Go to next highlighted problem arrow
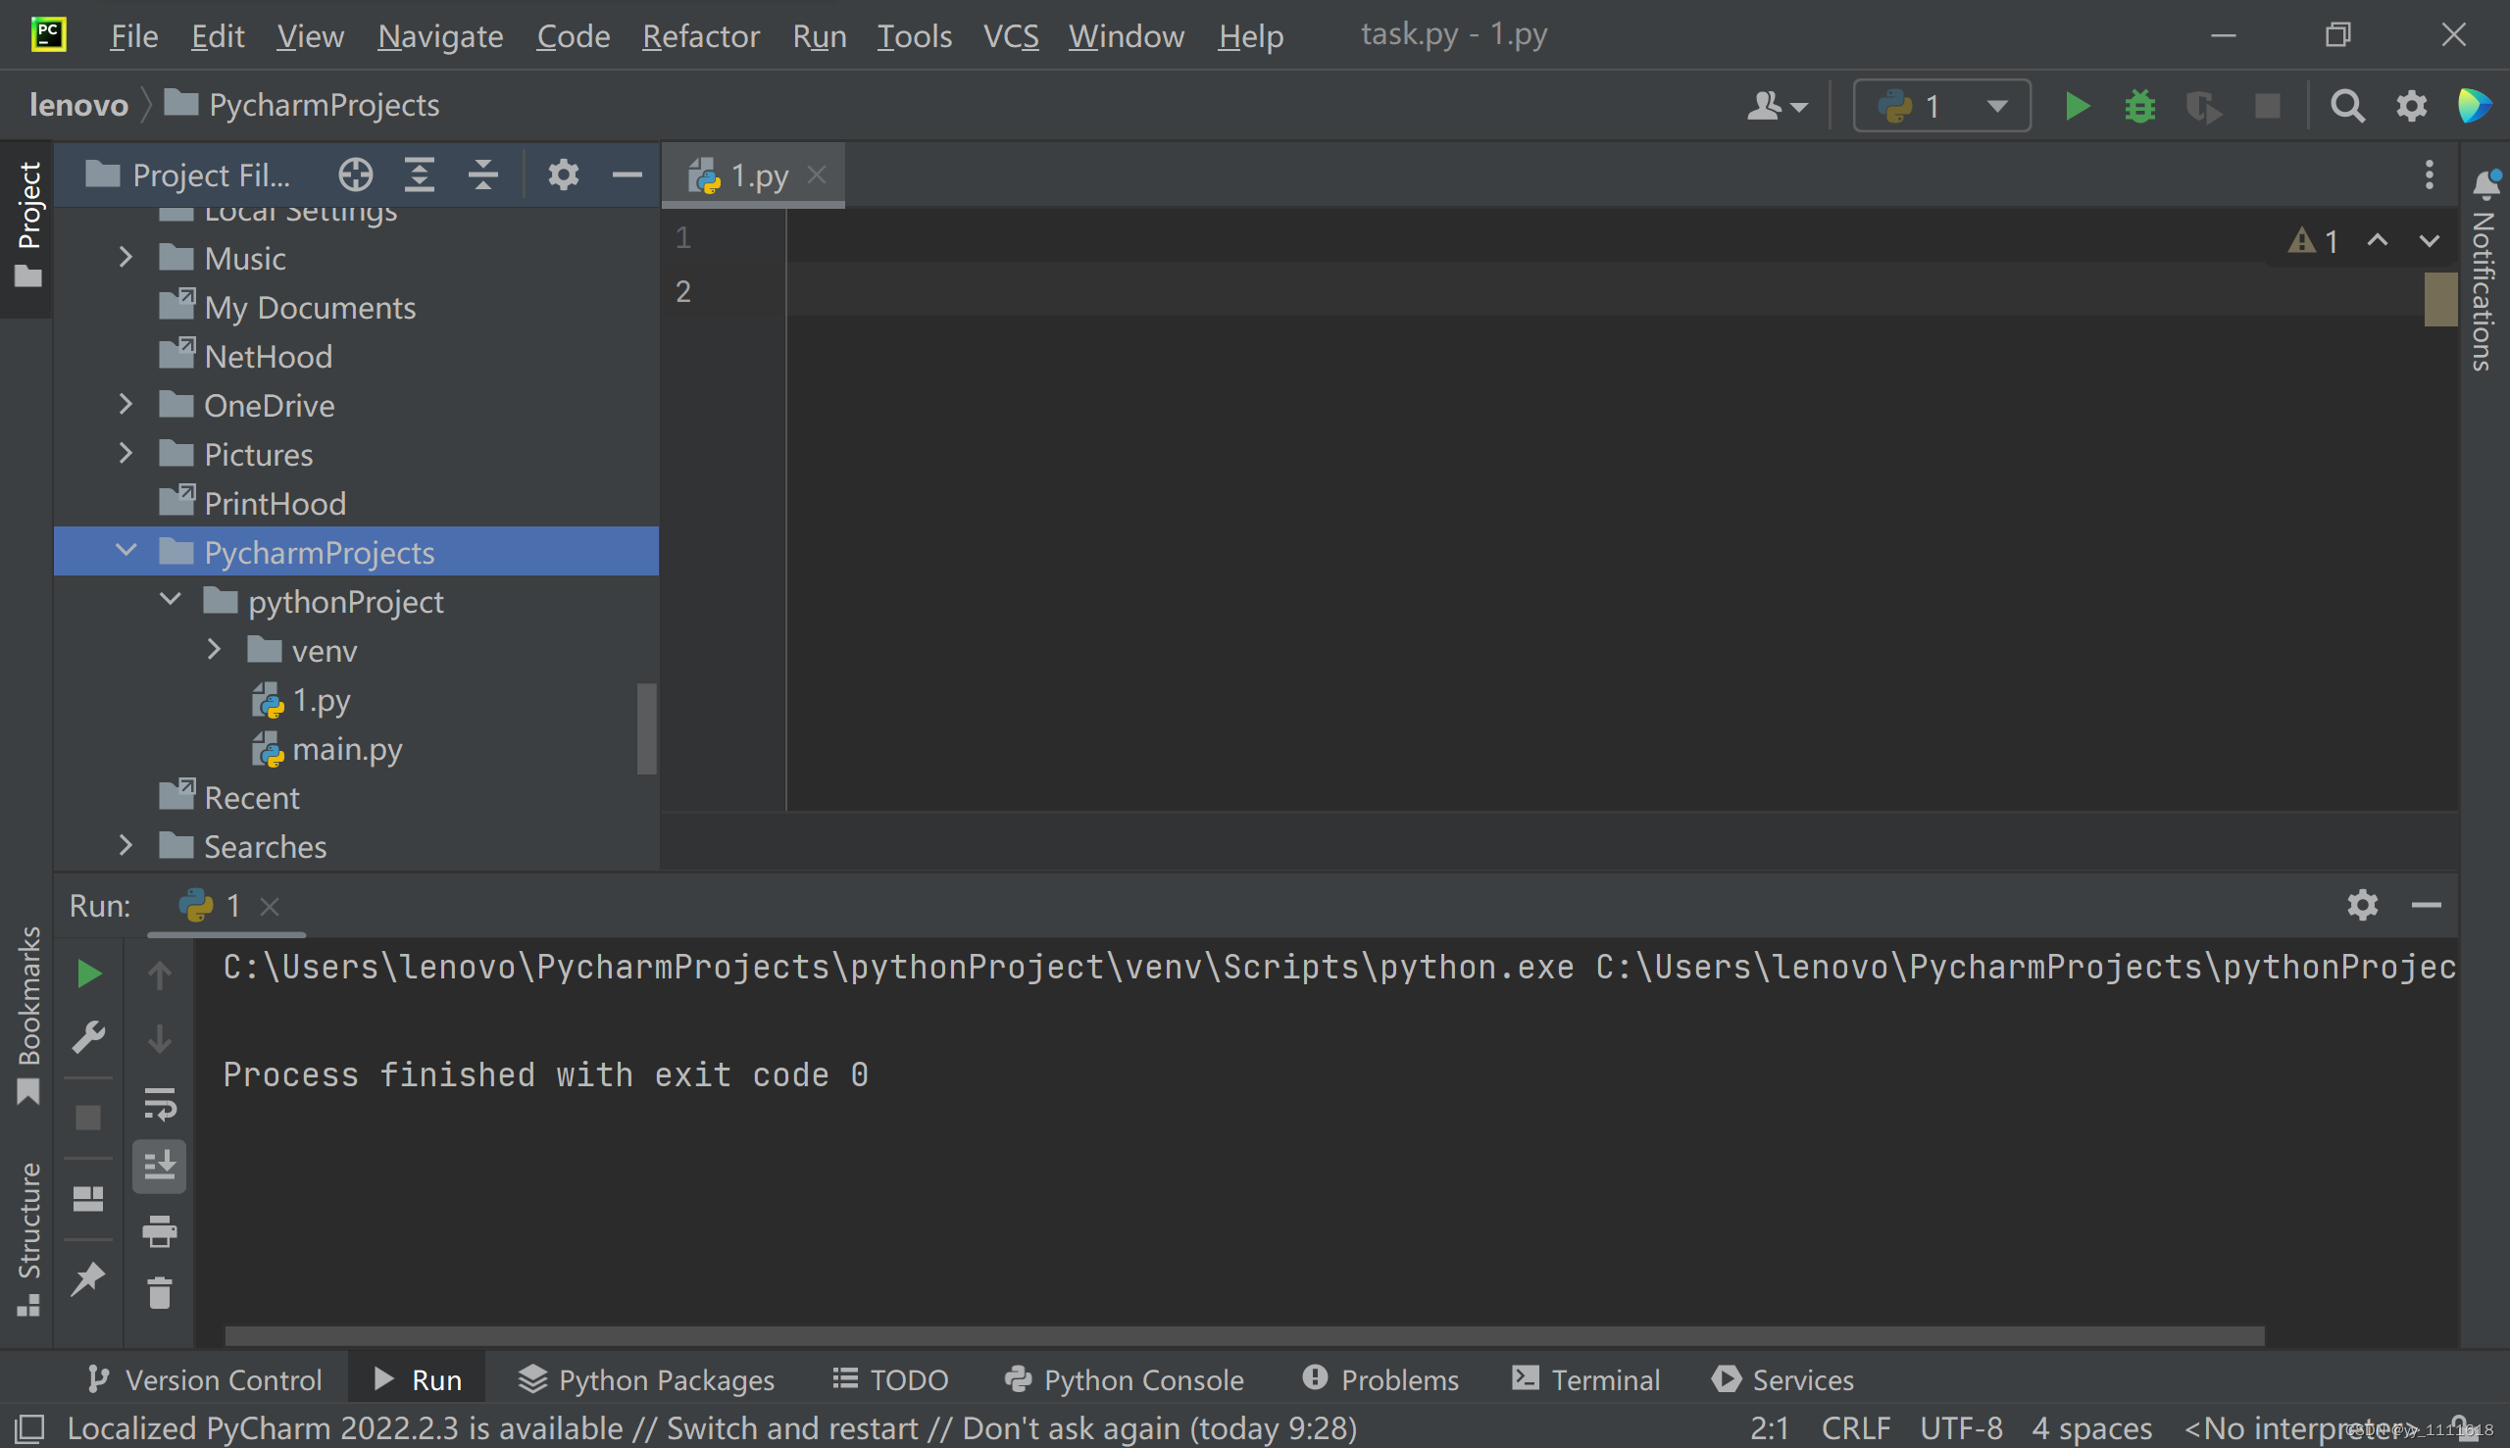This screenshot has width=2510, height=1448. click(x=2429, y=240)
